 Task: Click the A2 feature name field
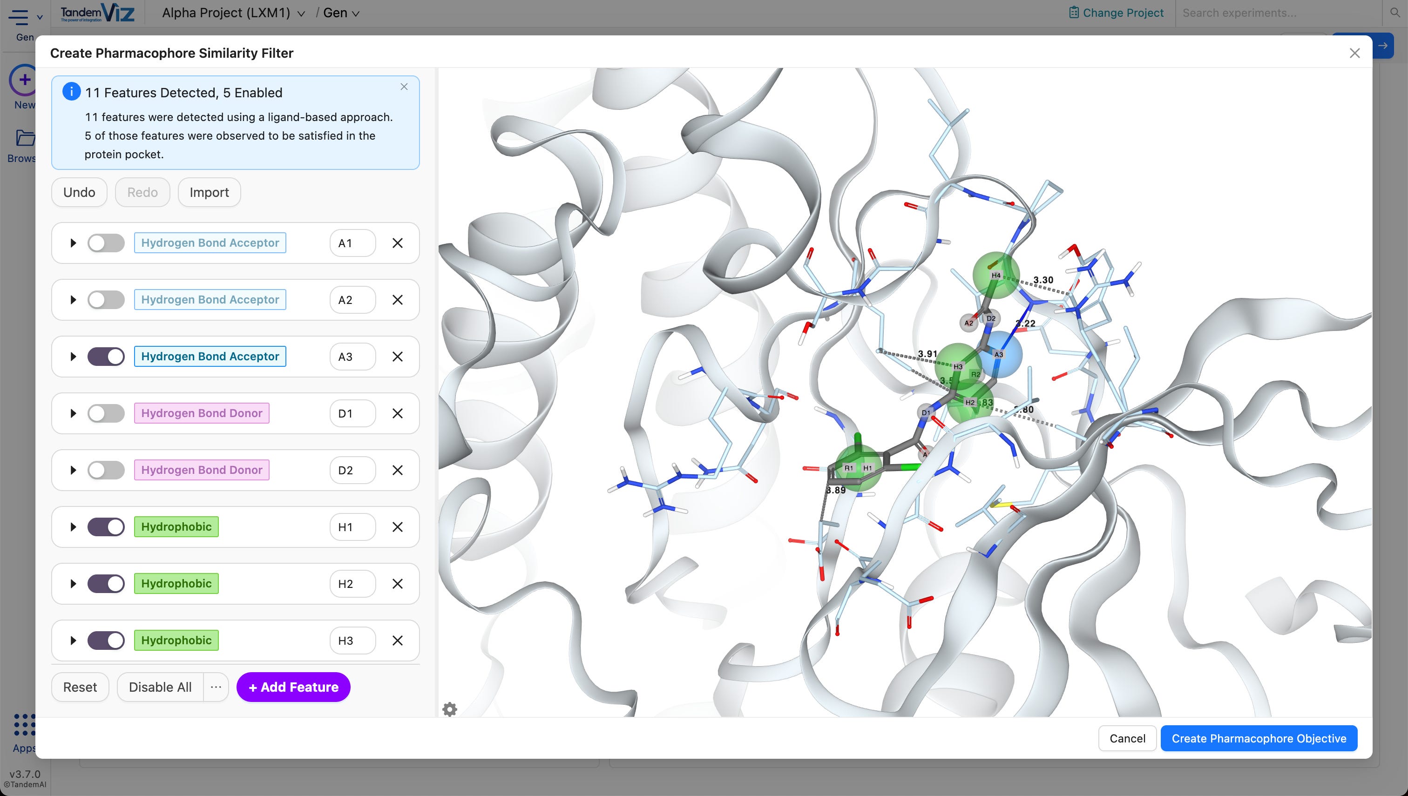[x=352, y=300]
